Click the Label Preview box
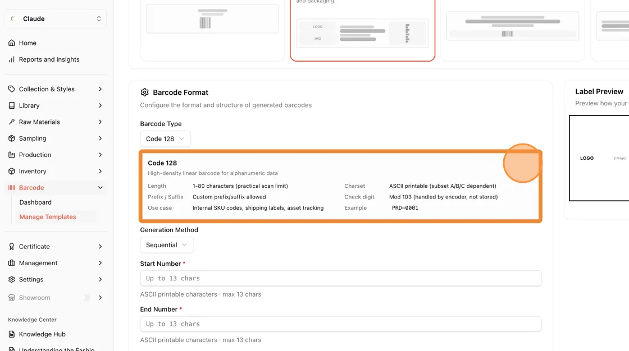Image resolution: width=629 pixels, height=351 pixels. pyautogui.click(x=599, y=158)
